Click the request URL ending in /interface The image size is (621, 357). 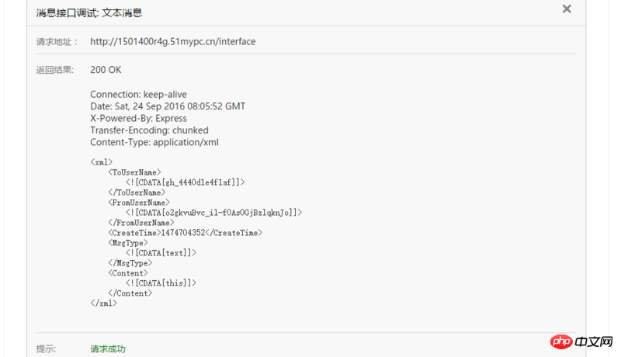point(172,41)
